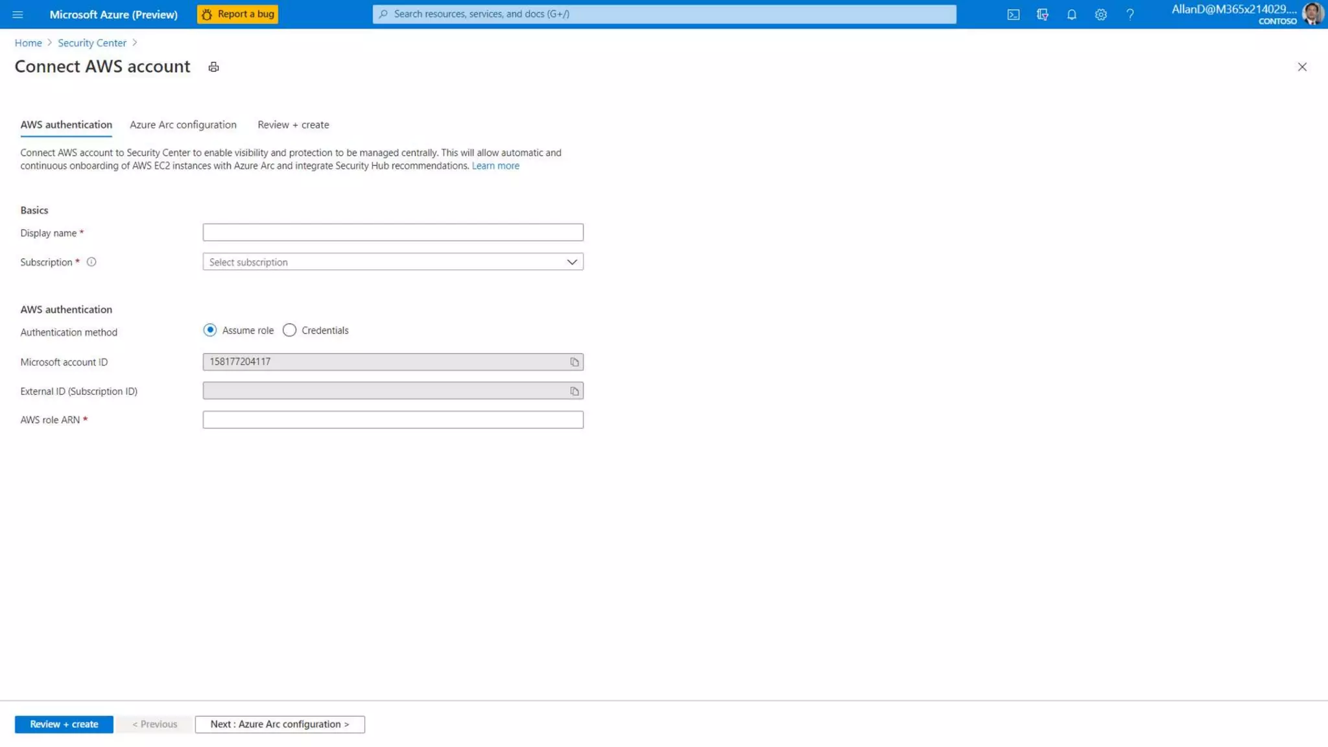Open the Directory and subscription filter icon

click(x=1042, y=14)
